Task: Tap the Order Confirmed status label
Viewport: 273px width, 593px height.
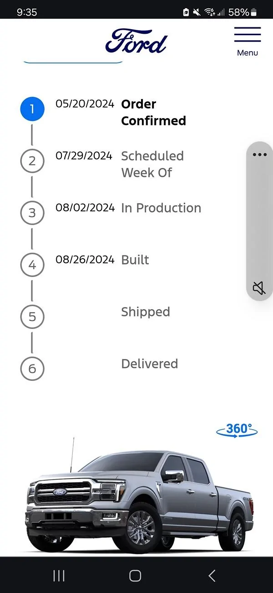Action: [153, 112]
